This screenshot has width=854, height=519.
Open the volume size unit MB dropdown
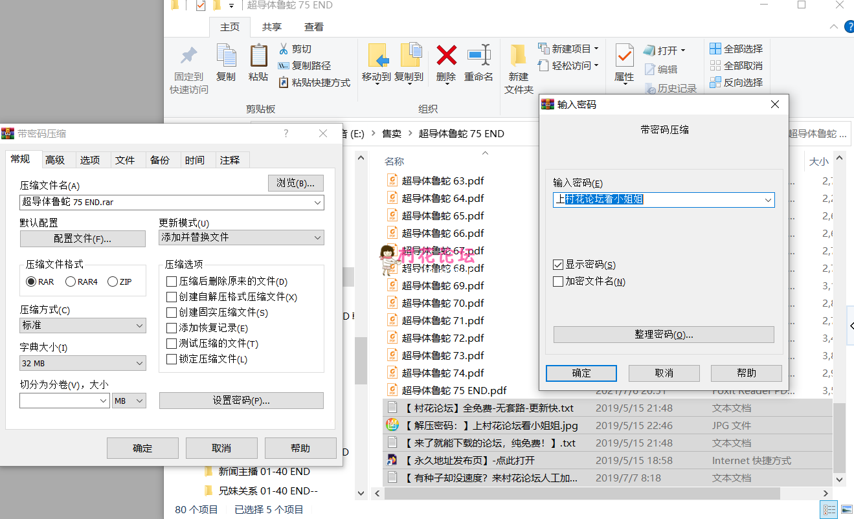(x=129, y=401)
